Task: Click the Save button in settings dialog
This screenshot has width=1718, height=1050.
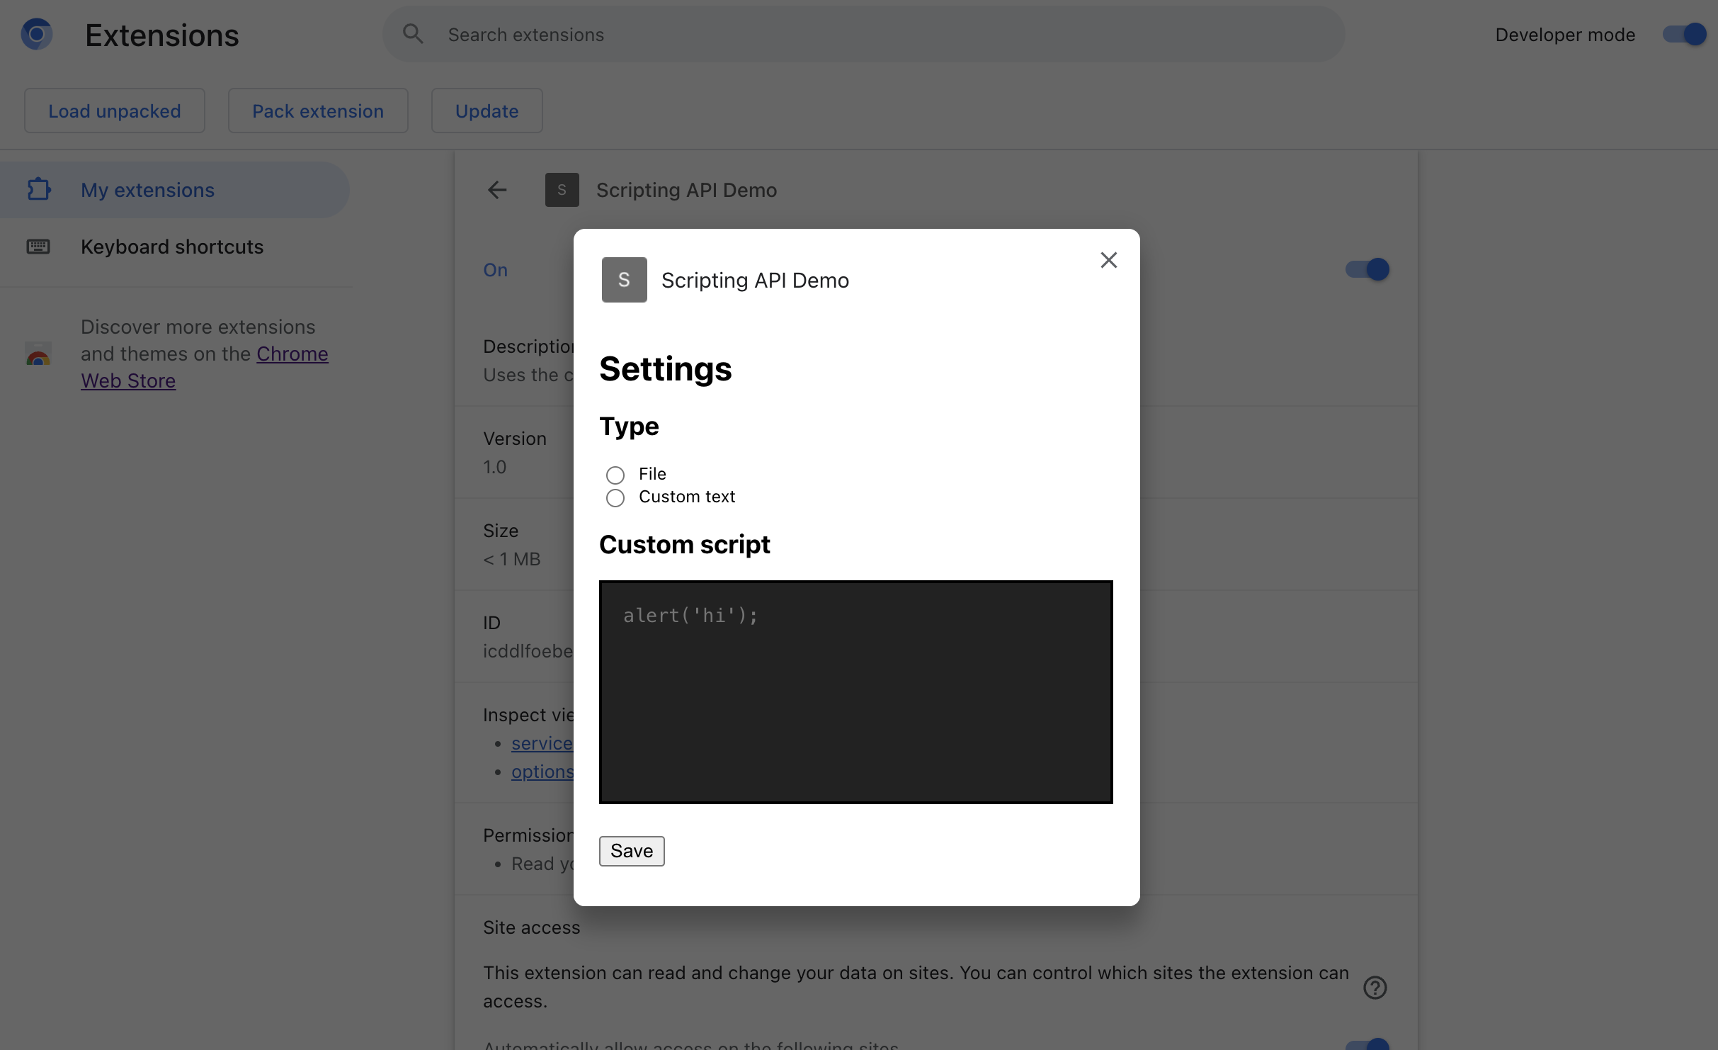Action: pyautogui.click(x=631, y=849)
